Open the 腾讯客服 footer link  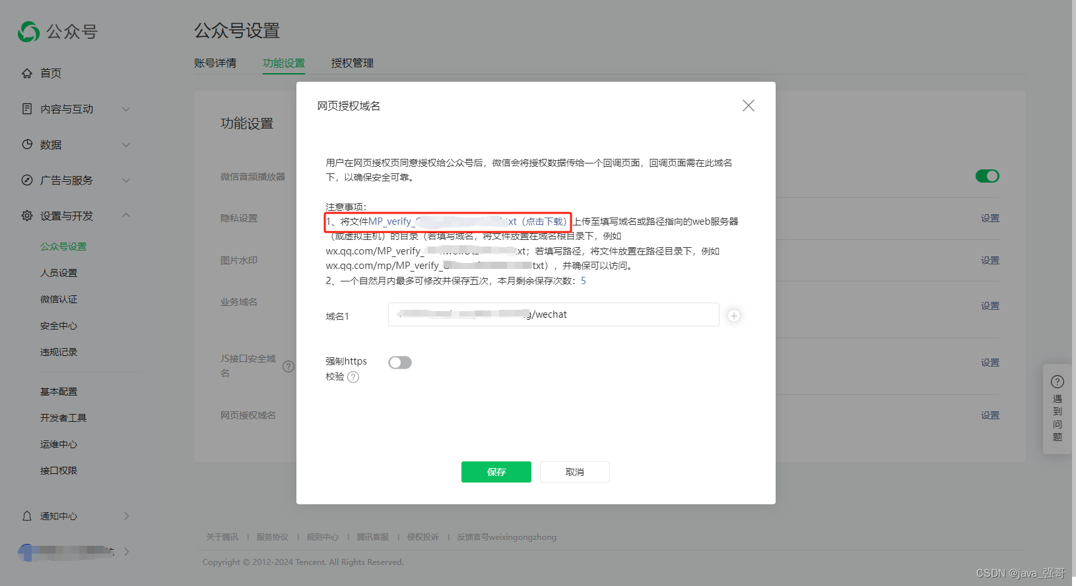(373, 537)
